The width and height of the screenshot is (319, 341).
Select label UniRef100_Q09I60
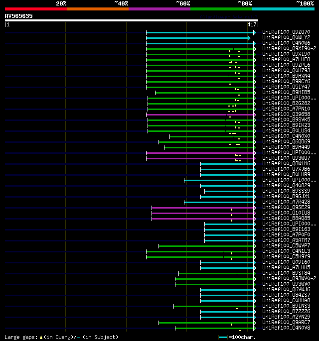coord(286,262)
